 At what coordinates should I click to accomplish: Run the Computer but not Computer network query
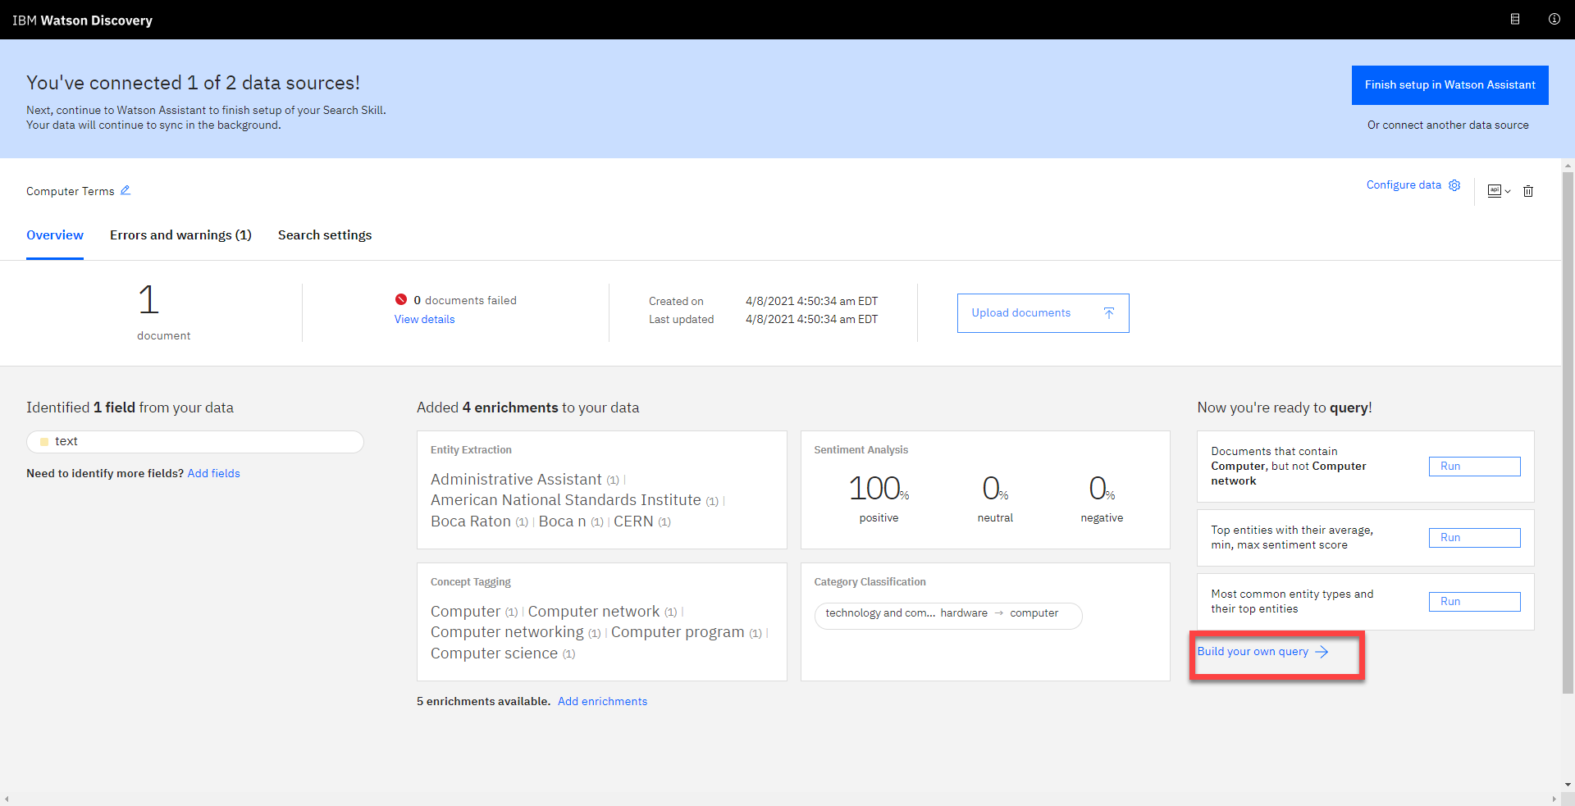(x=1474, y=467)
